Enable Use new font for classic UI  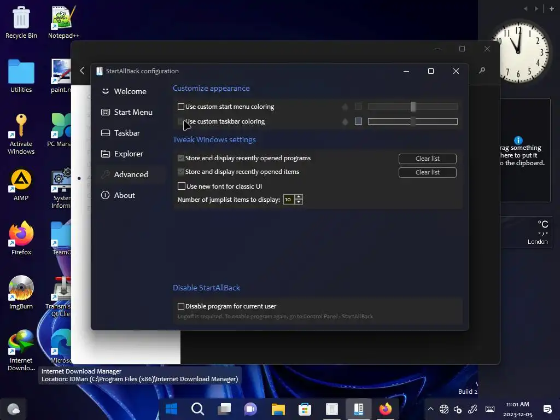182,186
